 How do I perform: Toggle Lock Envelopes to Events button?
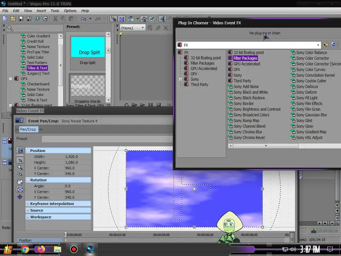tap(144, 19)
